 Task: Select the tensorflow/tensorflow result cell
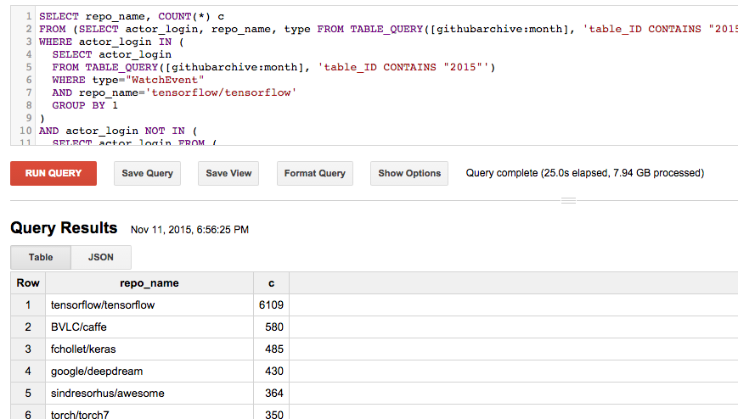149,305
